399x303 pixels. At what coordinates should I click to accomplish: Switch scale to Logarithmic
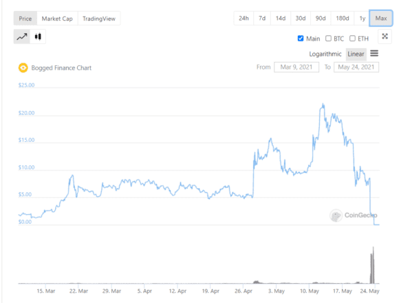click(325, 54)
